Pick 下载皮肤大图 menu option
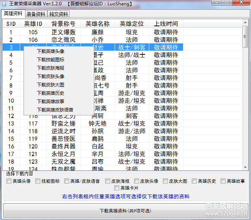Screen dimensions: 251x220 [51, 84]
